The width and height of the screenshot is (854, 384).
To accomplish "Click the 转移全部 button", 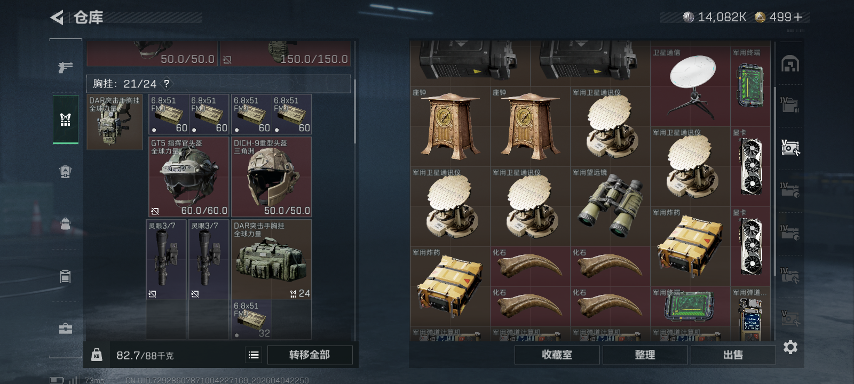I will [x=310, y=355].
